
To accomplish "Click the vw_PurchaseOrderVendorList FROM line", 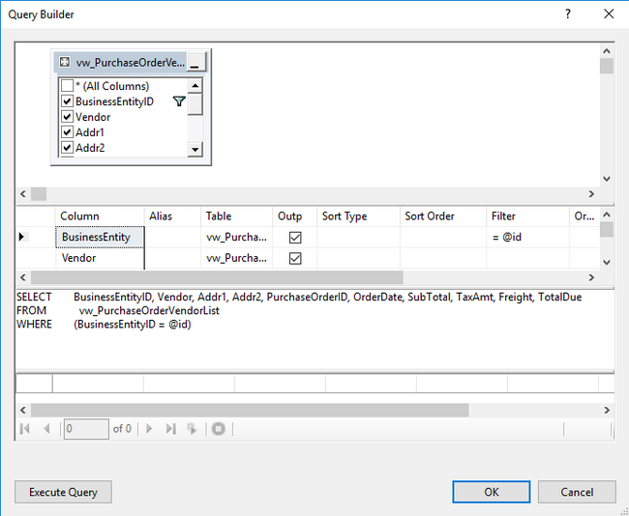I will (118, 310).
